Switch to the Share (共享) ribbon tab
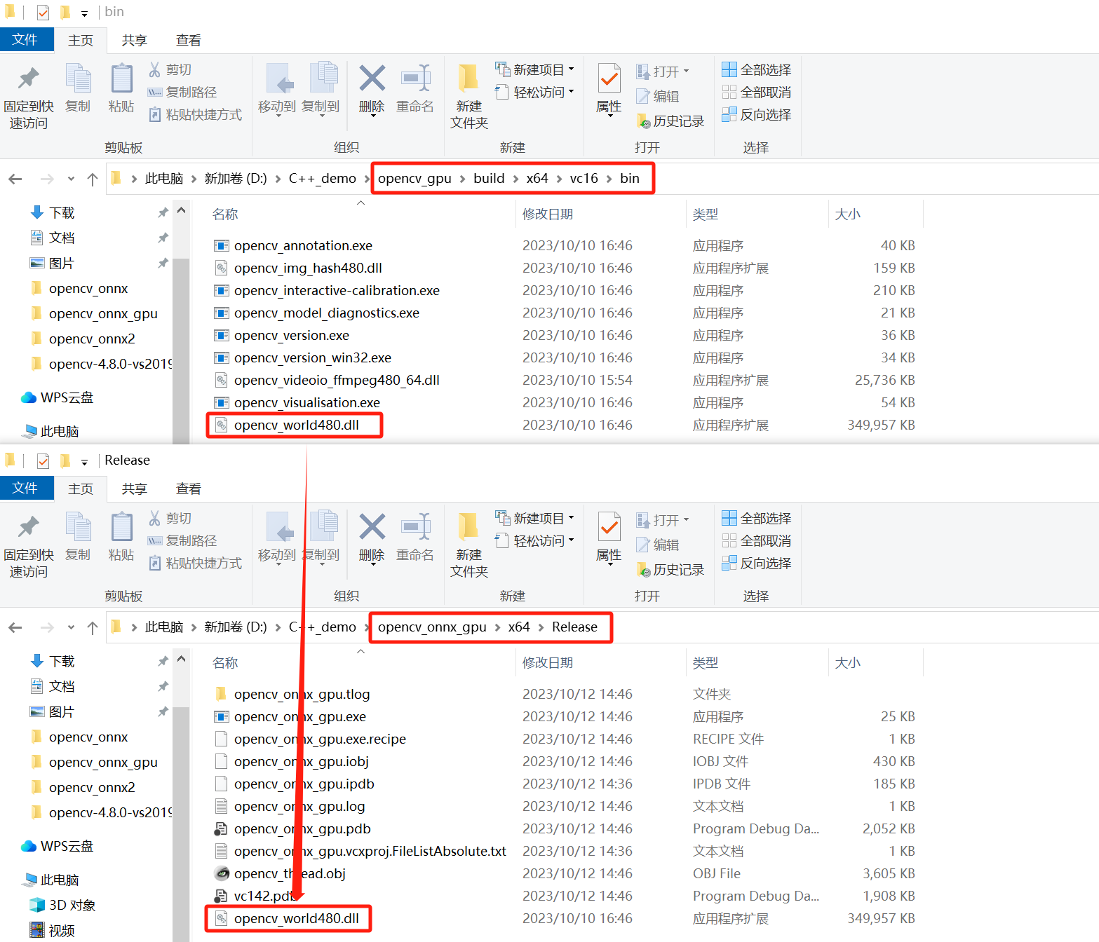The width and height of the screenshot is (1099, 942). click(x=133, y=40)
